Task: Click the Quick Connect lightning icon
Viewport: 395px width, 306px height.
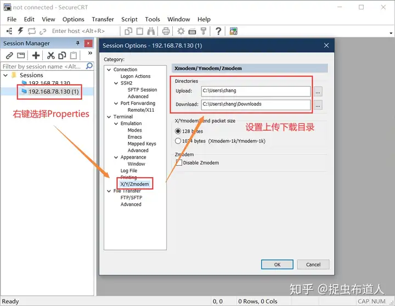Action: (x=20, y=31)
